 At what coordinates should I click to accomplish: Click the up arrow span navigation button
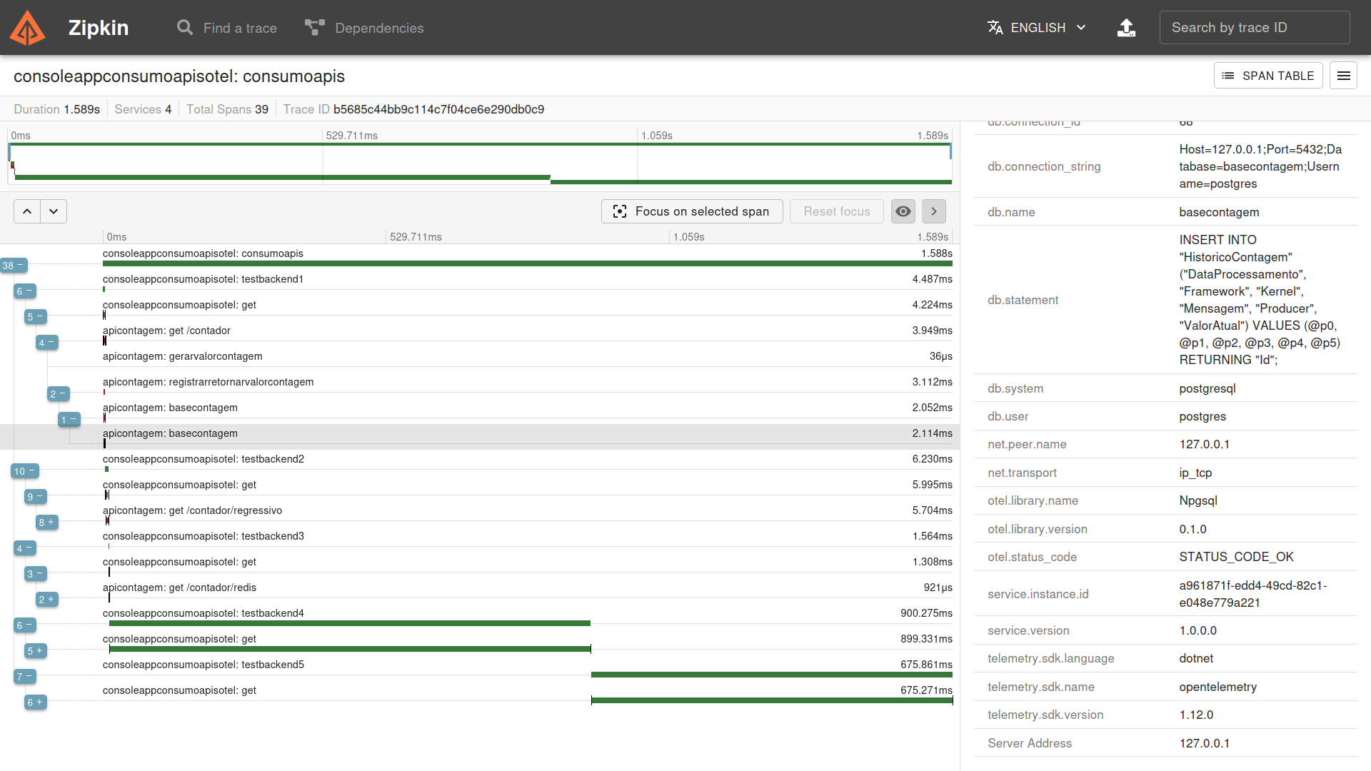[27, 211]
